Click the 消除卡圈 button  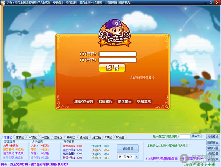tap(213, 148)
